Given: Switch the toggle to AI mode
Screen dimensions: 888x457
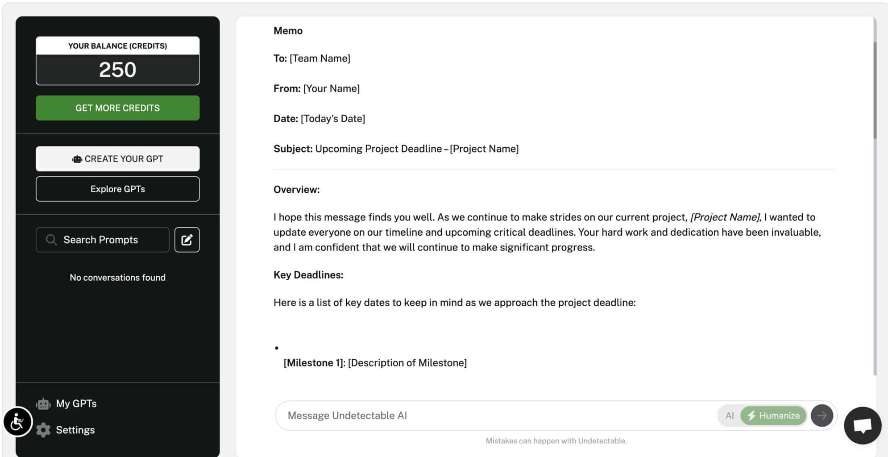Looking at the screenshot, I should 729,416.
